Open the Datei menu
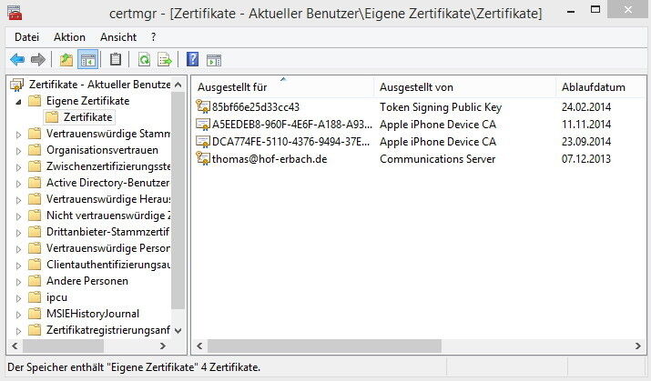 click(x=26, y=37)
